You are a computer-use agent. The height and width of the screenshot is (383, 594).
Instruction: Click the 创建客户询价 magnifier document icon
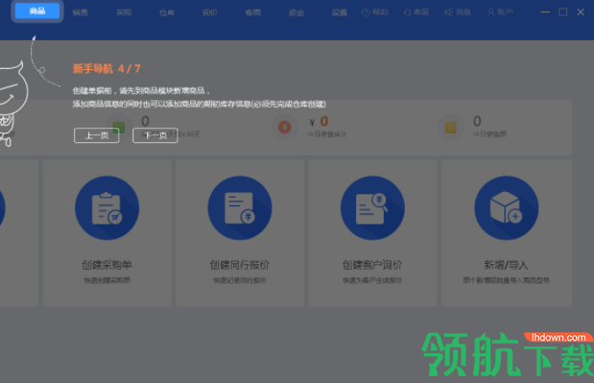coord(372,208)
